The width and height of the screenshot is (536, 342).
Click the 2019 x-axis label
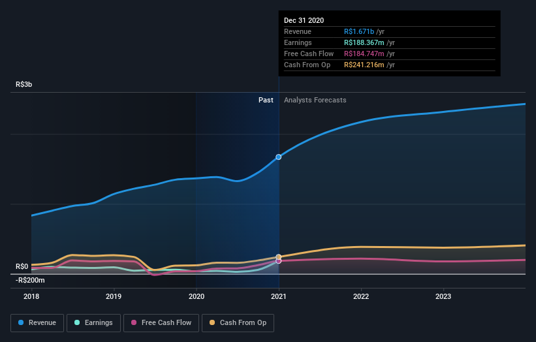[114, 296]
